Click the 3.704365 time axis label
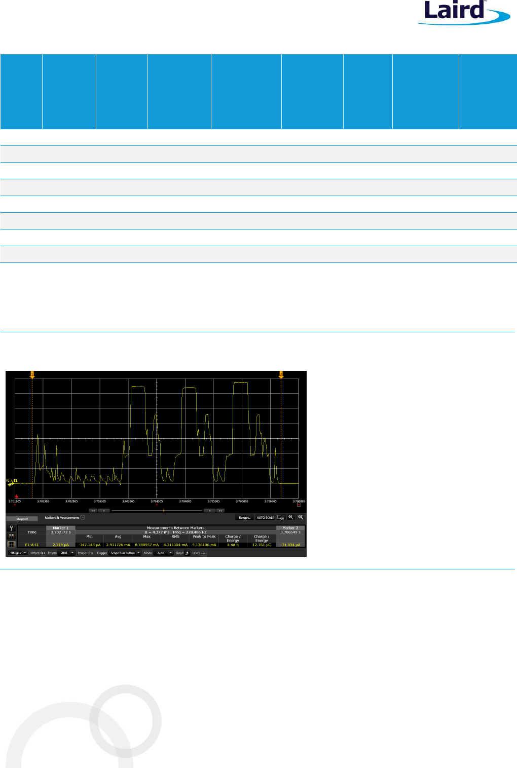 coord(157,501)
